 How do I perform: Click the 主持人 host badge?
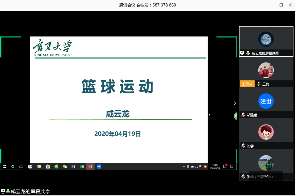click(x=247, y=84)
